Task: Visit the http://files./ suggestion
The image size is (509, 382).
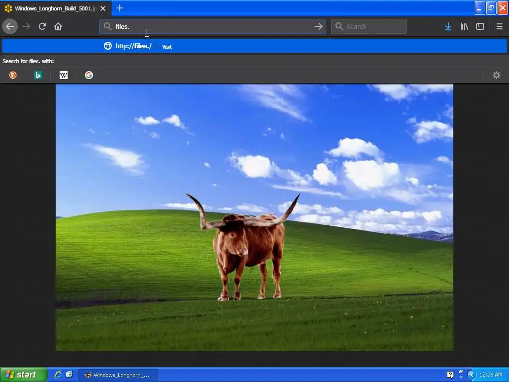Action: tap(254, 46)
